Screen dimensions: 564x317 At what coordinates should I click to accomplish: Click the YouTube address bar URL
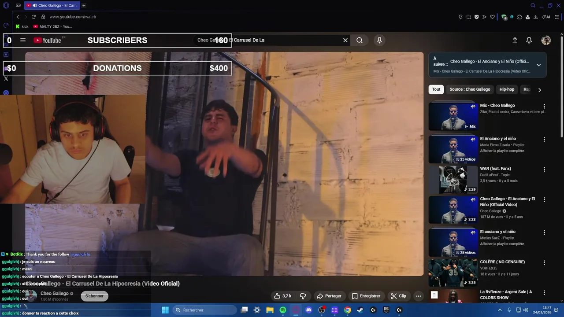pyautogui.click(x=73, y=17)
